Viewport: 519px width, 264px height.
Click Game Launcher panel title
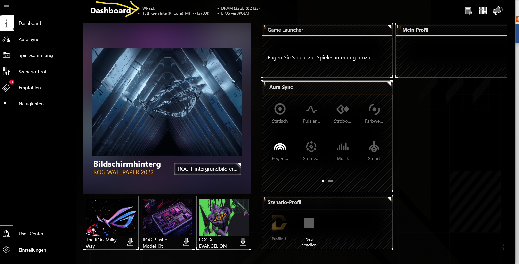coord(285,30)
